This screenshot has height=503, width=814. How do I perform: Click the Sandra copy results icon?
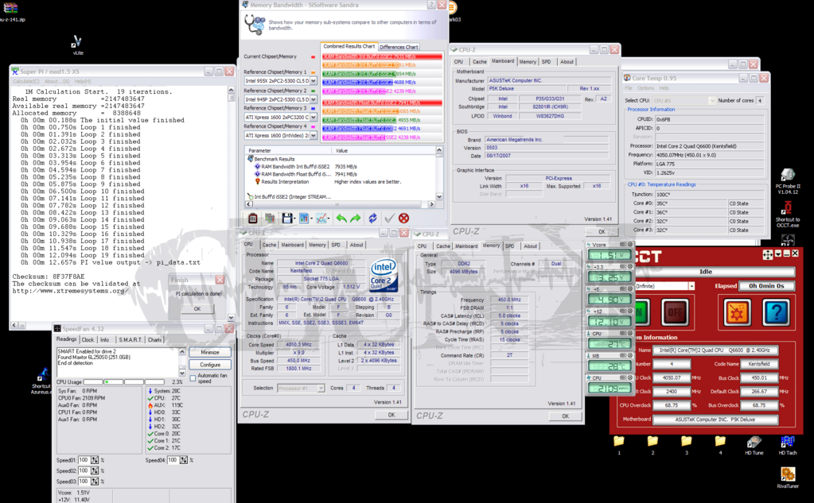pos(270,219)
